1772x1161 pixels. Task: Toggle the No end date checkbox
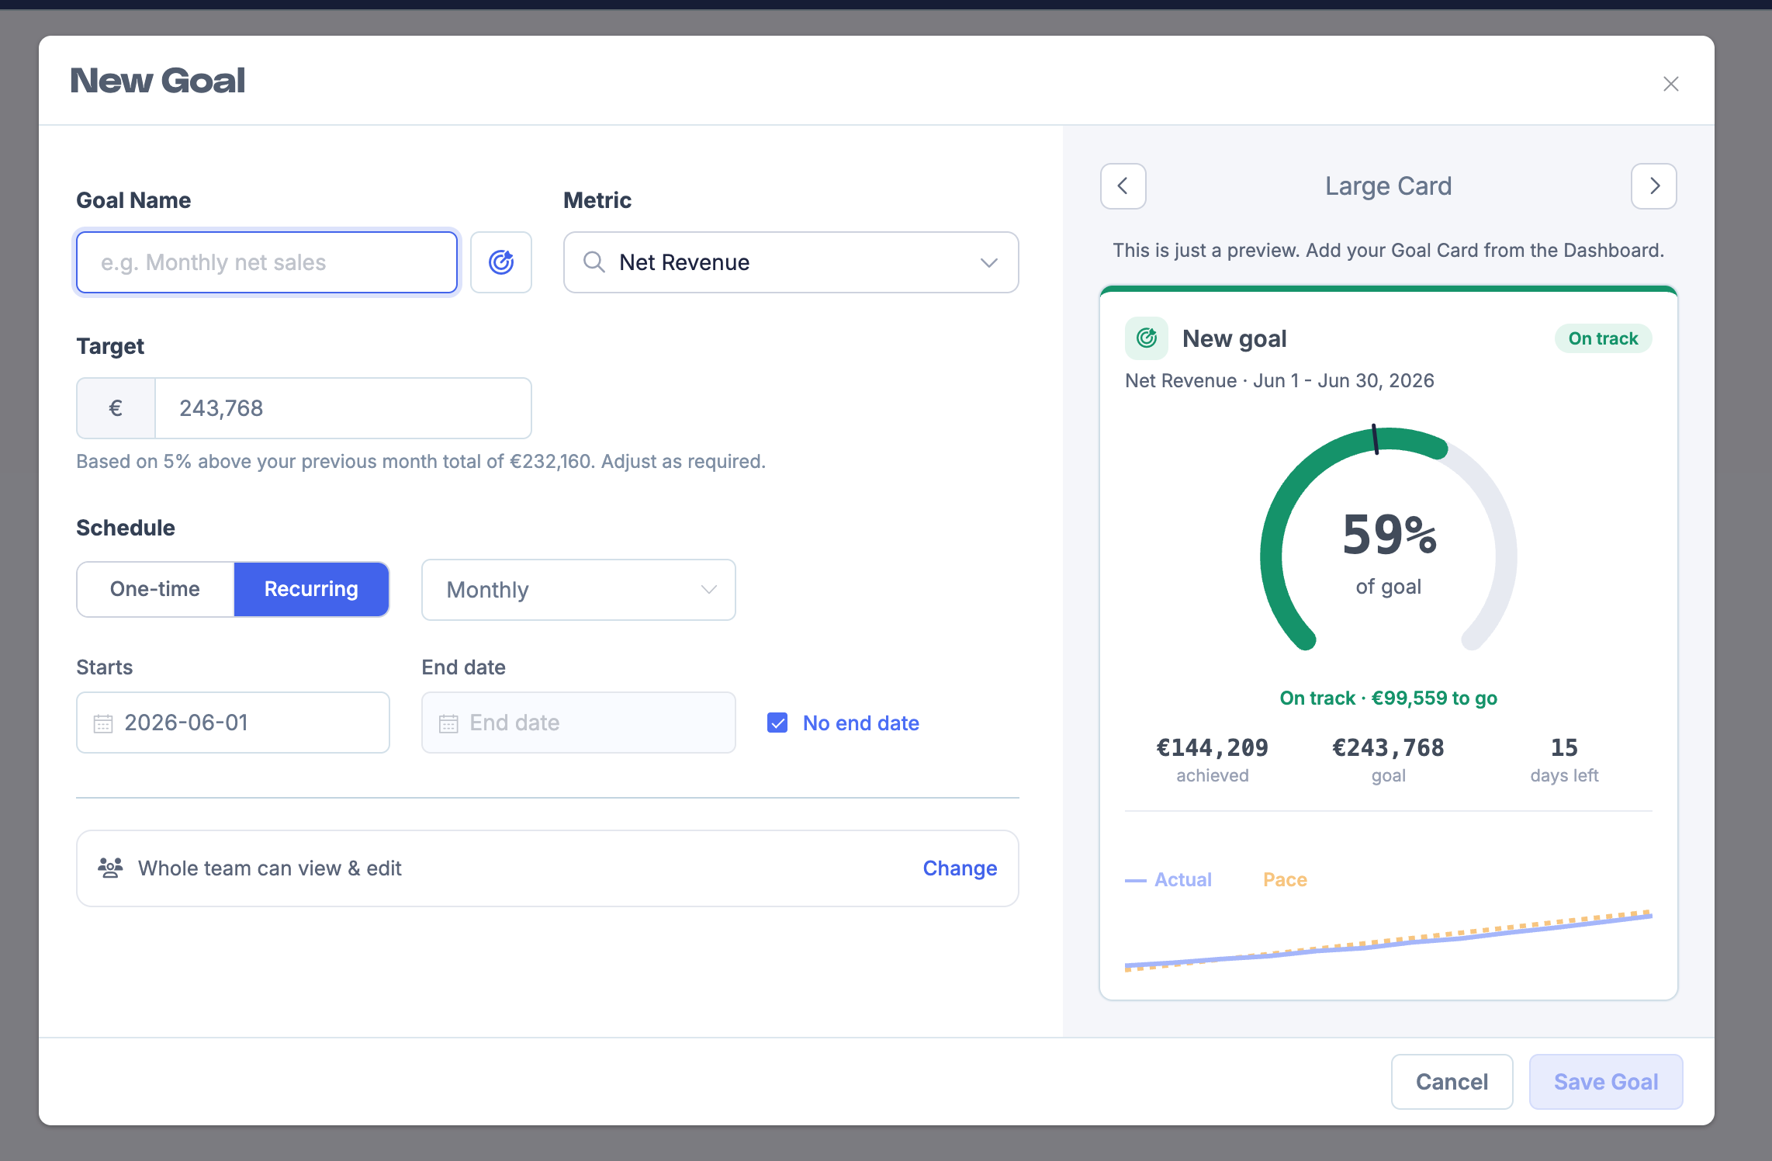[777, 723]
